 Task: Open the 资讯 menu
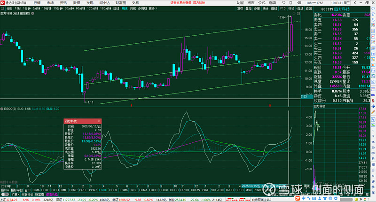click(x=63, y=3)
